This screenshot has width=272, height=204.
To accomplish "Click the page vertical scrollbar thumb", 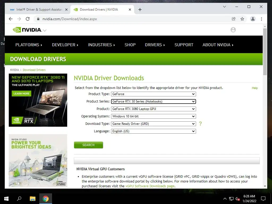I will [265, 52].
